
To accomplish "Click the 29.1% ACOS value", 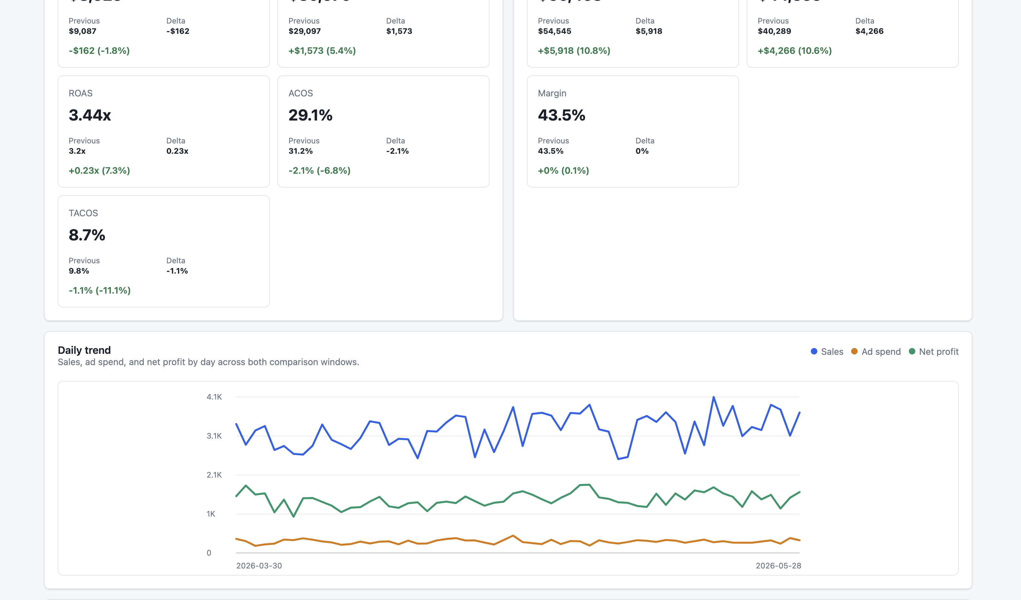I will click(x=310, y=115).
